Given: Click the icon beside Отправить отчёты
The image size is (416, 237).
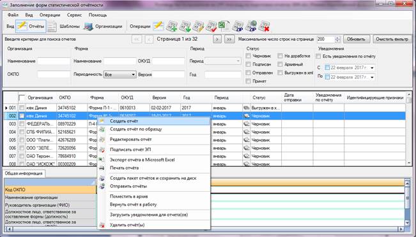Looking at the screenshot, I should (x=102, y=186).
